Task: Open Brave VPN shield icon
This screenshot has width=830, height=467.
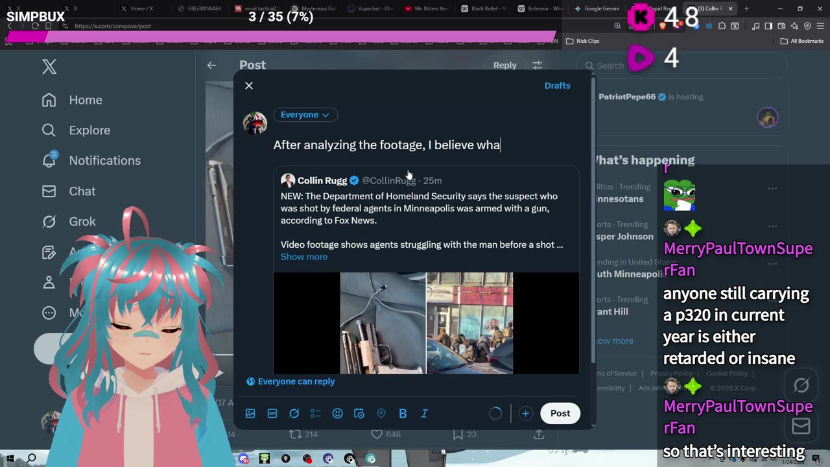Action: click(x=807, y=26)
